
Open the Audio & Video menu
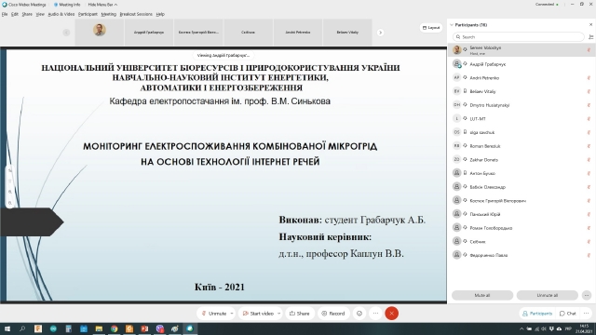(61, 14)
